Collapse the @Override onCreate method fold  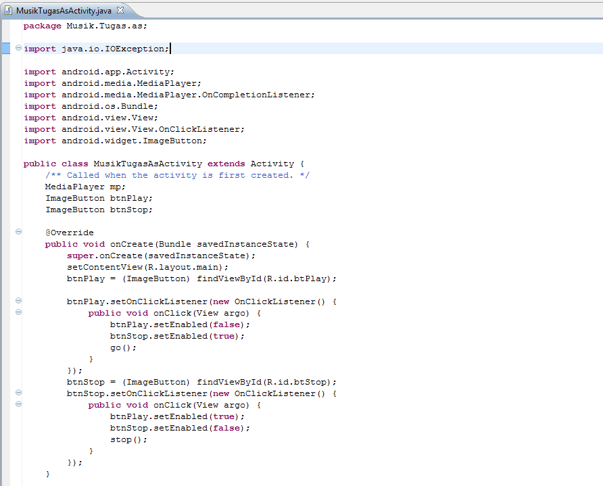(18, 231)
